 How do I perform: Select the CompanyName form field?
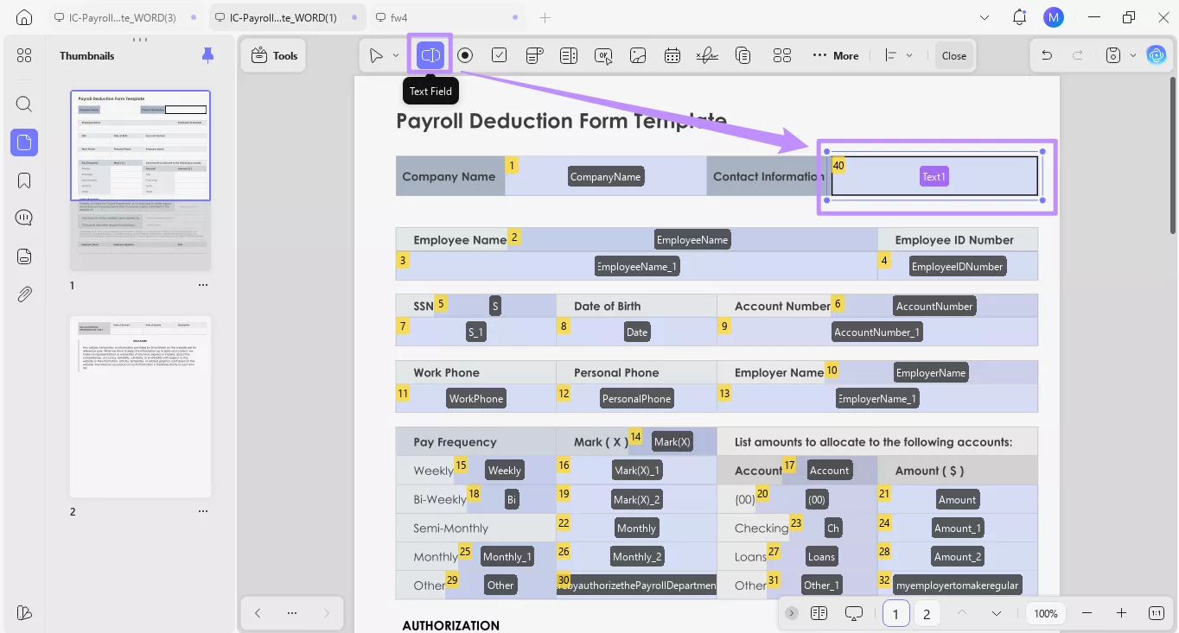point(606,176)
